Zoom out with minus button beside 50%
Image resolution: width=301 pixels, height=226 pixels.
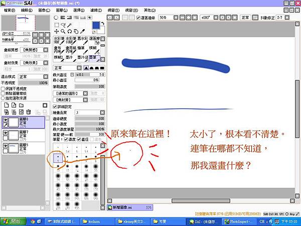point(183,18)
